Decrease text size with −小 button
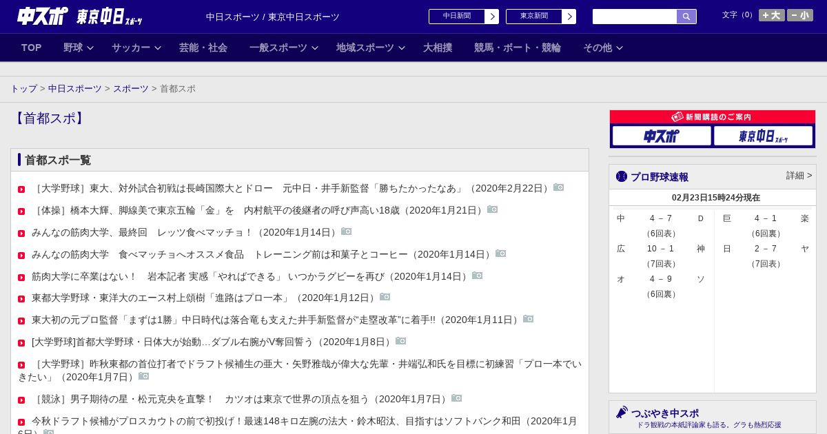This screenshot has width=827, height=434. pos(800,15)
